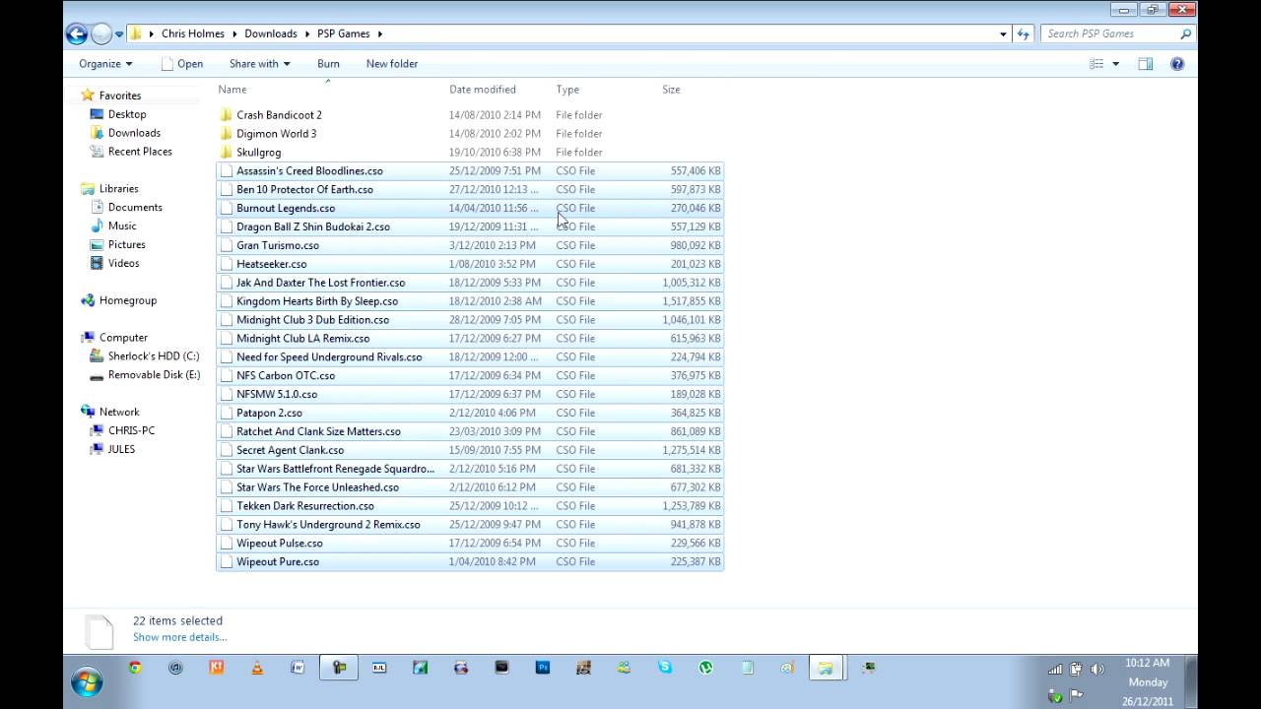Open Recent Places in sidebar
The height and width of the screenshot is (709, 1261).
pyautogui.click(x=140, y=152)
